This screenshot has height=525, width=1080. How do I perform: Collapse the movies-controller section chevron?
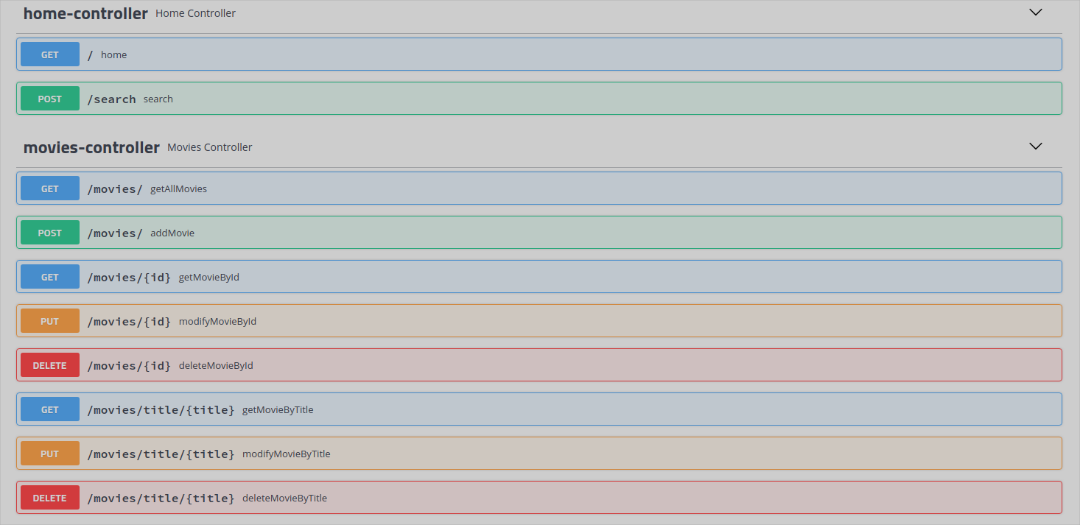tap(1036, 147)
